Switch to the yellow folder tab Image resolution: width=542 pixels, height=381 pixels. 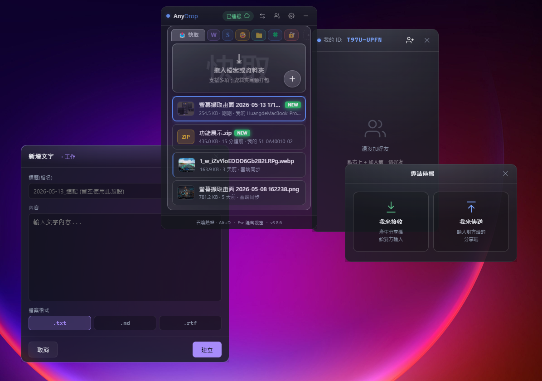[x=259, y=35]
